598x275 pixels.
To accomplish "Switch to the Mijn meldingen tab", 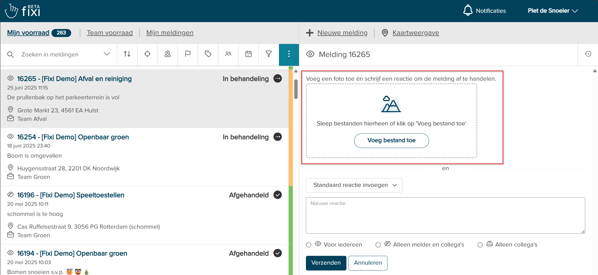I will point(170,33).
